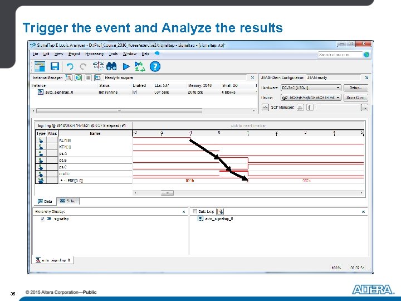Viewport: 401px width, 301px height.
Task: Close the Instance Manager panel
Action: click(252, 77)
